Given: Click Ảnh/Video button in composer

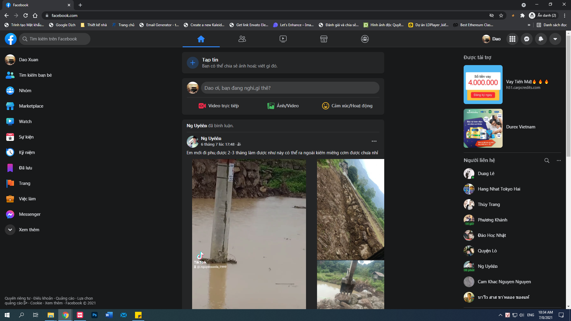Looking at the screenshot, I should coord(283,106).
